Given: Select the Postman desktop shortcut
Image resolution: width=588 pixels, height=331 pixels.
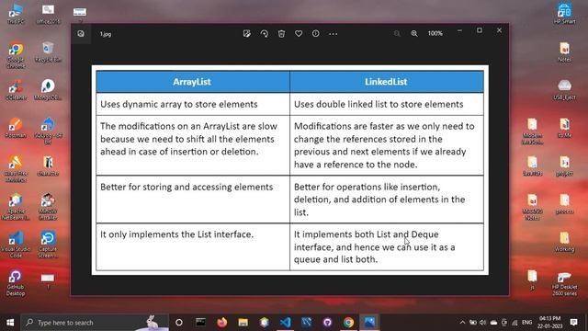Looking at the screenshot, I should pos(16,128).
